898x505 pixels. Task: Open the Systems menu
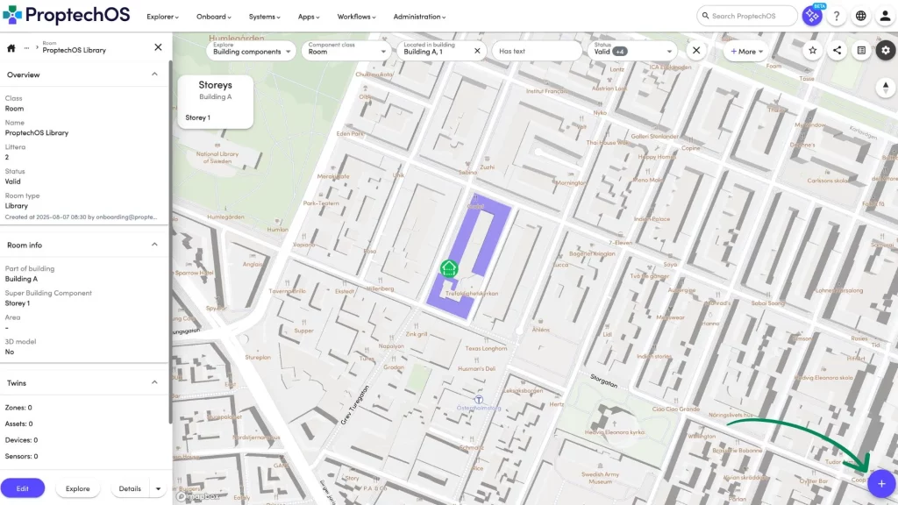point(264,17)
